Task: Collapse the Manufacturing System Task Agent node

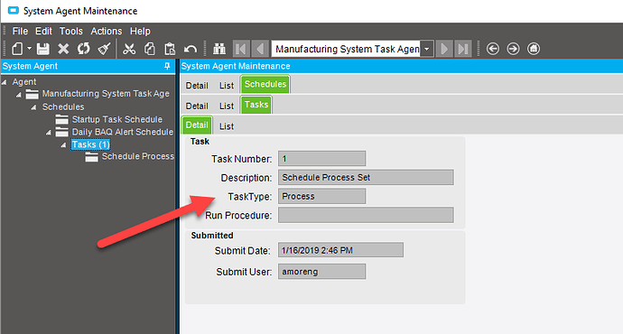Action: (x=19, y=95)
